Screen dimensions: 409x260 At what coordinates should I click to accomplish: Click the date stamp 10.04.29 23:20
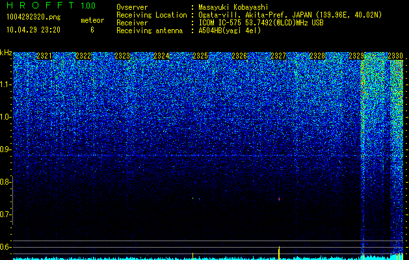pyautogui.click(x=33, y=30)
